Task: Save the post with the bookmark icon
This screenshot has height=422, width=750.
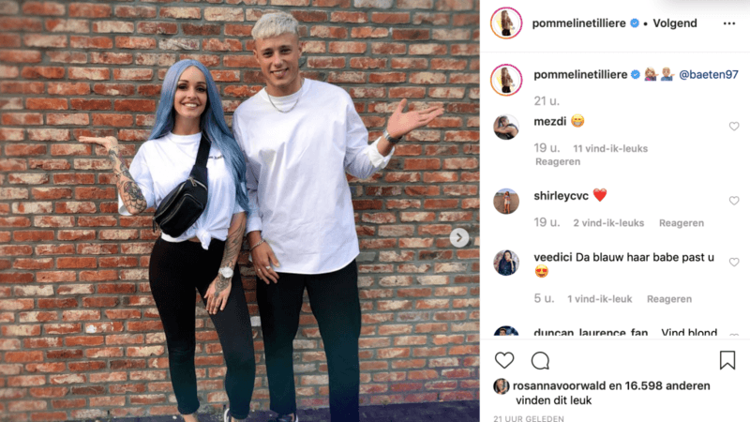Action: tap(727, 360)
